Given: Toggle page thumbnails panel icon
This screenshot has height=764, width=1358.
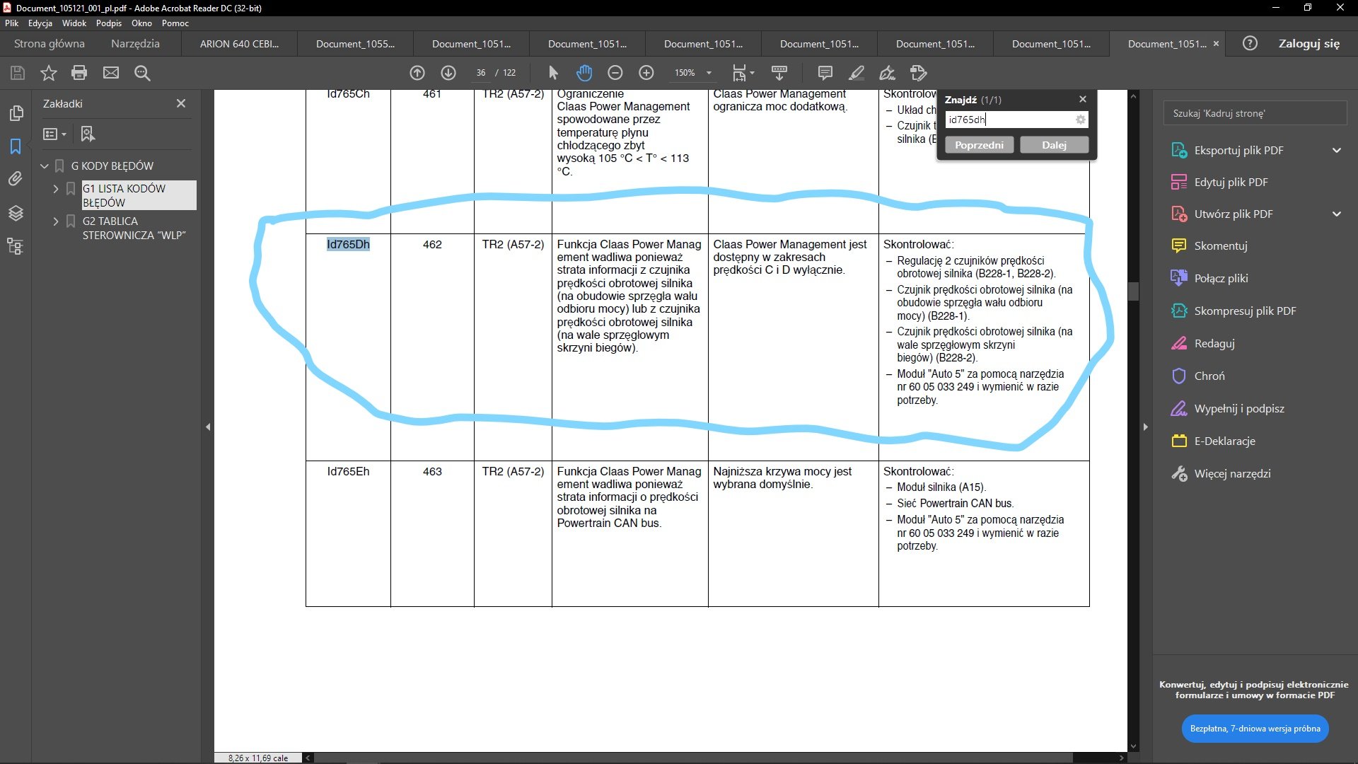Looking at the screenshot, I should (16, 113).
